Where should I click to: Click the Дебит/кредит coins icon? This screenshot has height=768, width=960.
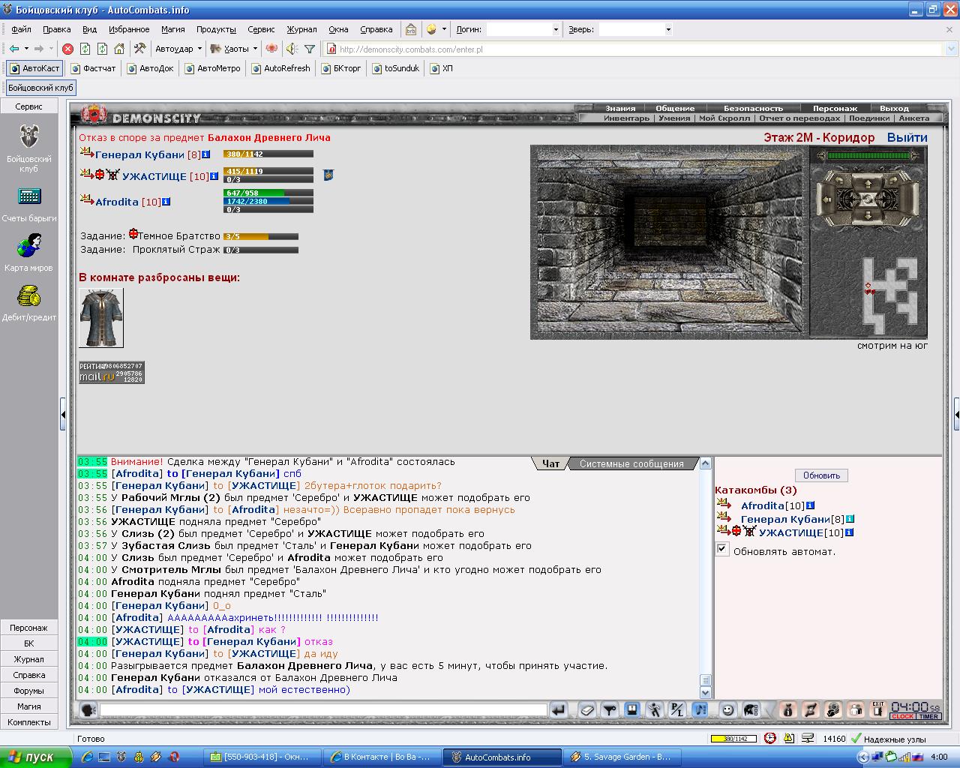pyautogui.click(x=29, y=302)
